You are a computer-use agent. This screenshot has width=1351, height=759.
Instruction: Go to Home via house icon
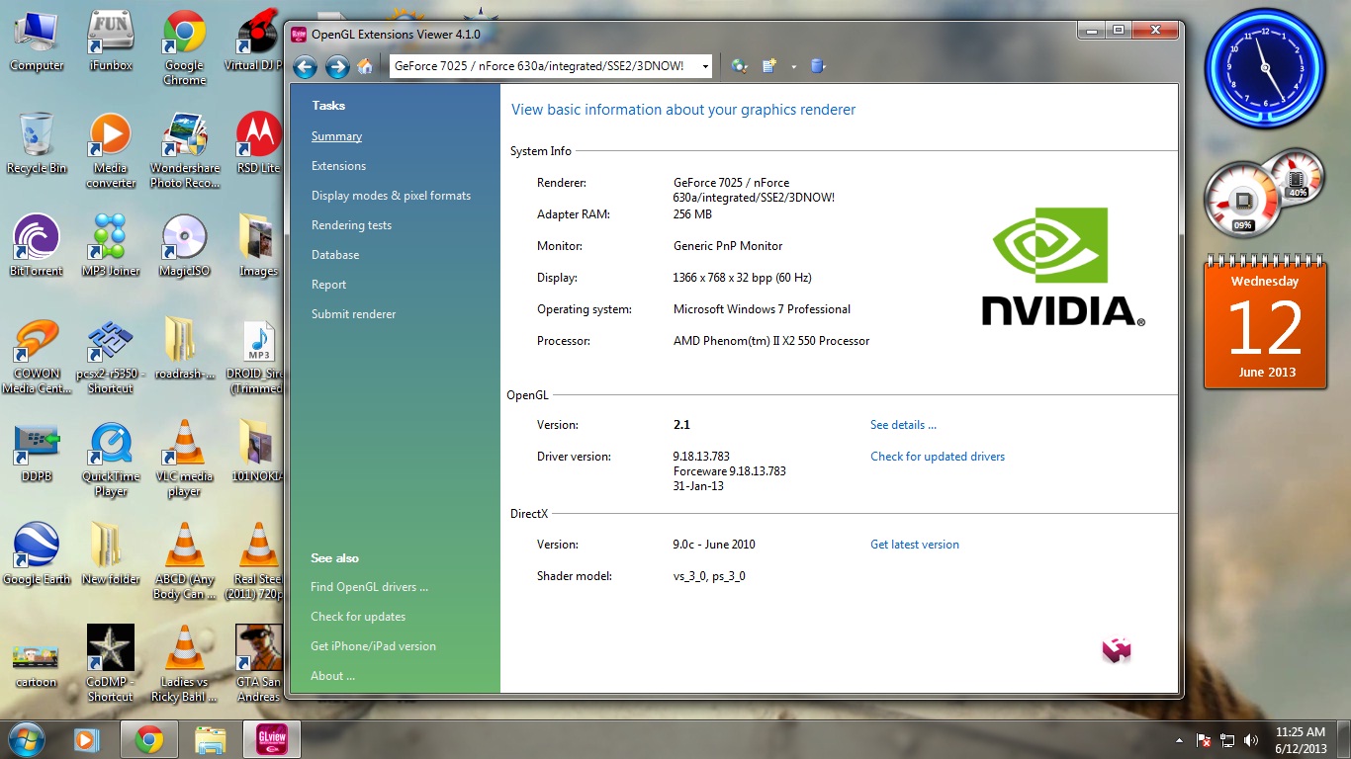coord(365,66)
